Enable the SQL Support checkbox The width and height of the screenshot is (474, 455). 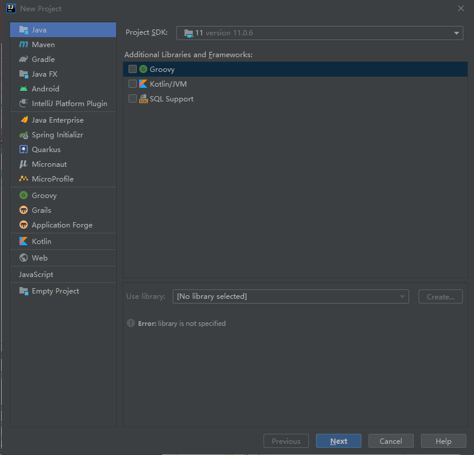[133, 98]
